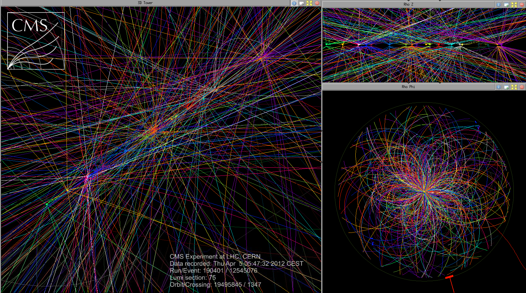Open the info panel for the Rho Z view
This screenshot has height=293, width=526.
(499, 4)
